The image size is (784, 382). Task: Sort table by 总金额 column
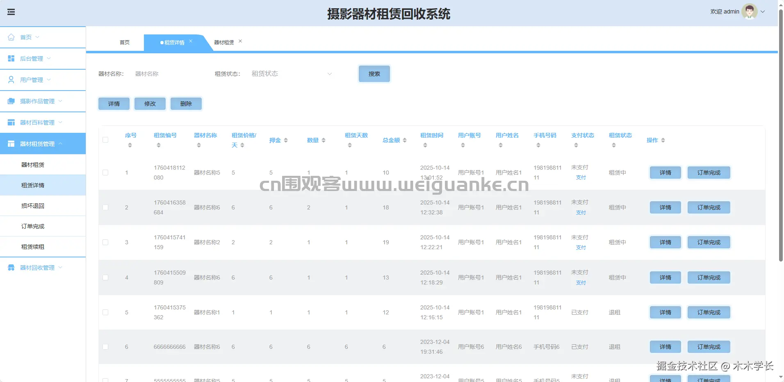point(405,140)
